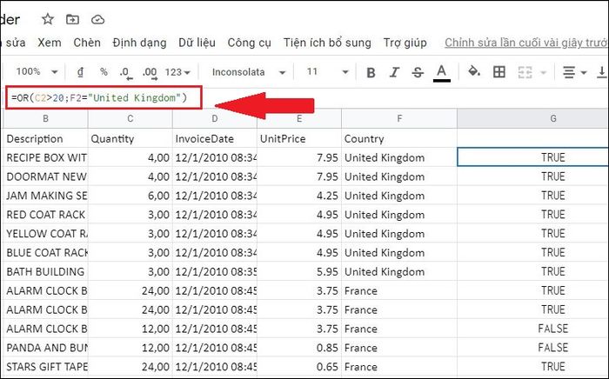Open the font size 11 dropdown

click(327, 72)
